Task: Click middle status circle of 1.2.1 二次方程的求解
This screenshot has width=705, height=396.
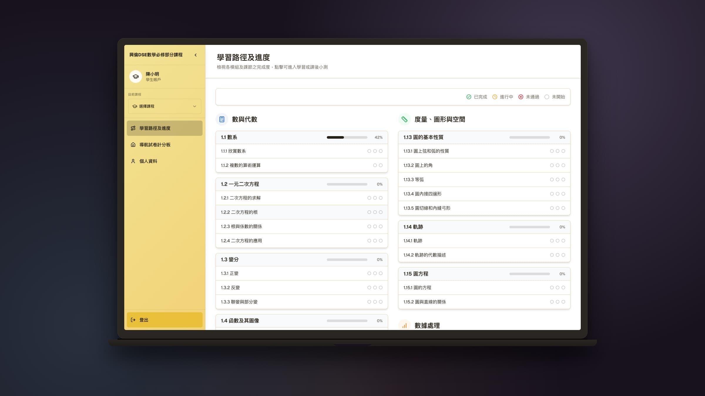Action: 375,198
